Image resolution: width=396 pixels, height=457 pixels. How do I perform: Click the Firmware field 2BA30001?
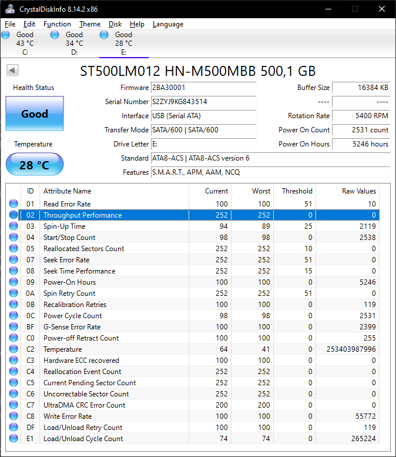tap(203, 88)
